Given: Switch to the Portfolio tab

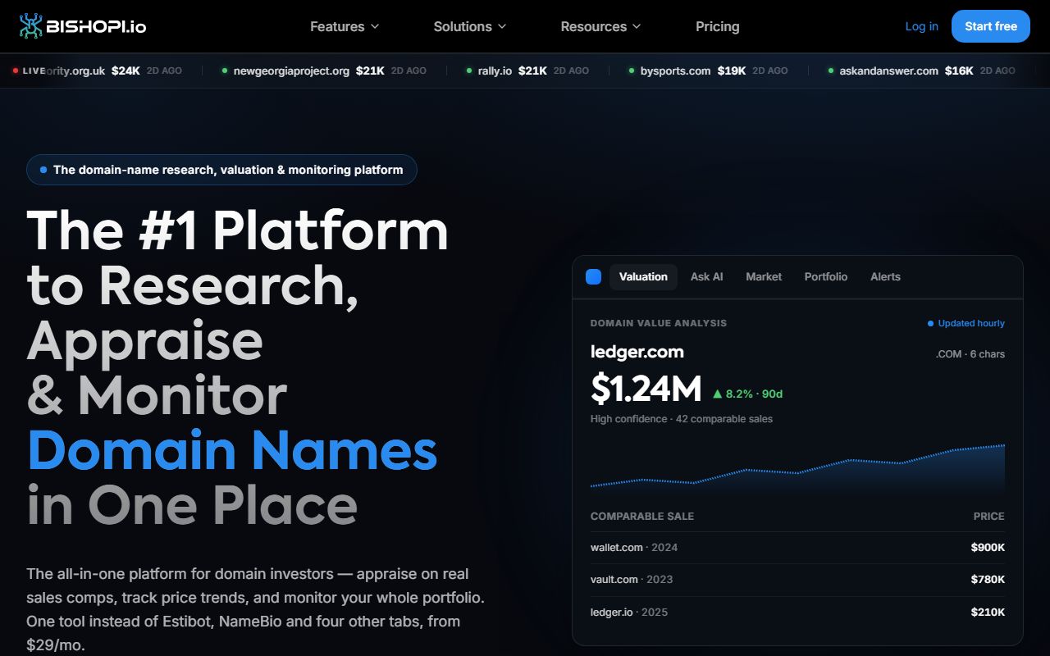Looking at the screenshot, I should 826,277.
